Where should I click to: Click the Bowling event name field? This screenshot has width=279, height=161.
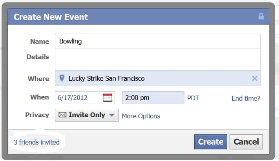tap(158, 41)
